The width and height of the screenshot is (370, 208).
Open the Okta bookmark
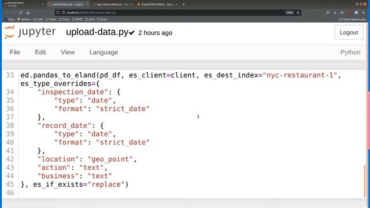9,19
